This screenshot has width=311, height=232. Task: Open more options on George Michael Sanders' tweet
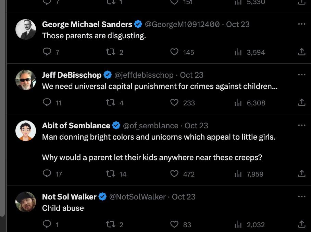pyautogui.click(x=301, y=24)
